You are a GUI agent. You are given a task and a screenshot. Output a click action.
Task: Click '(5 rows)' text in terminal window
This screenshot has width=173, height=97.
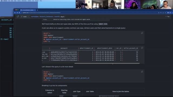4,39
